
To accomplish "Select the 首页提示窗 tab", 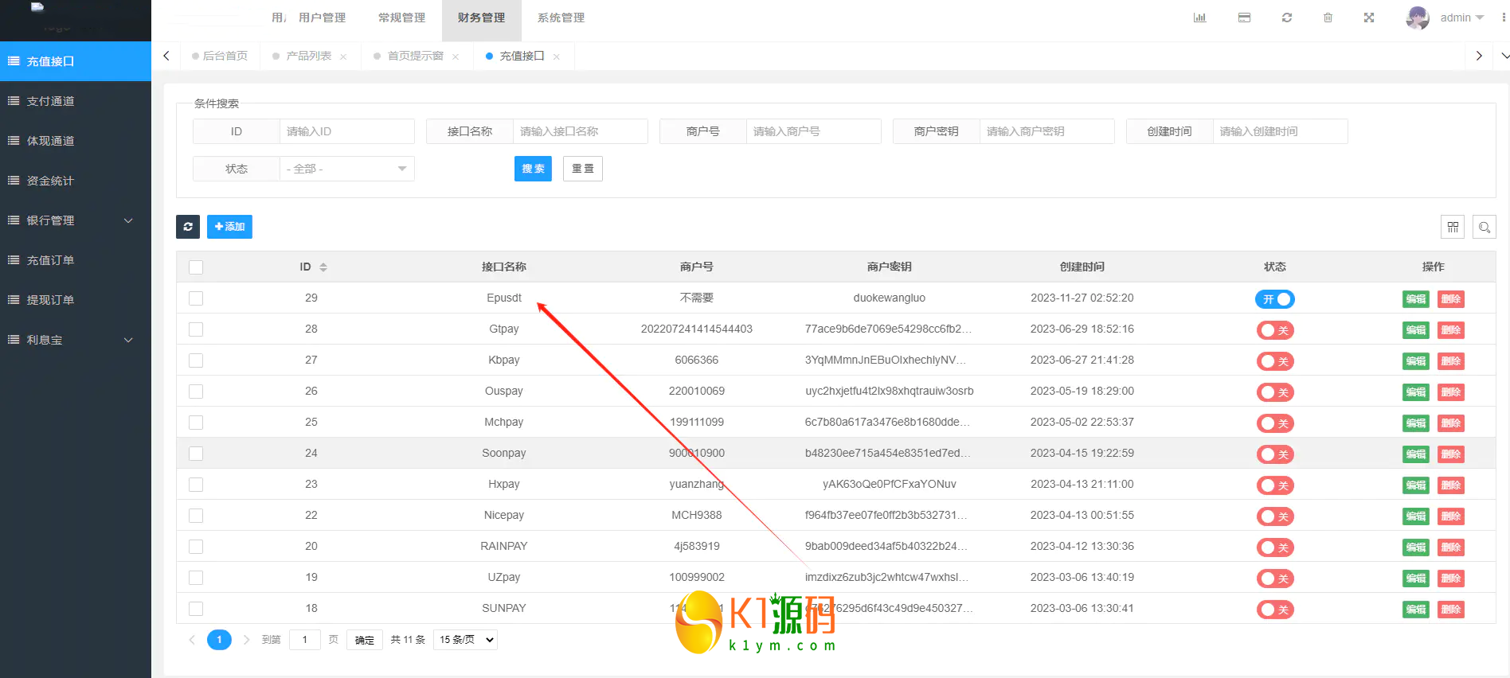I will click(415, 56).
